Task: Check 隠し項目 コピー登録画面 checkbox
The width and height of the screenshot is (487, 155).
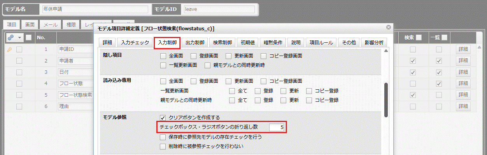Action: click(x=263, y=56)
